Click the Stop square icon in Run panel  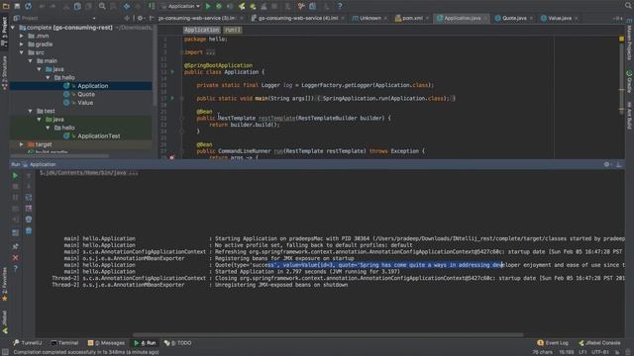(15, 187)
